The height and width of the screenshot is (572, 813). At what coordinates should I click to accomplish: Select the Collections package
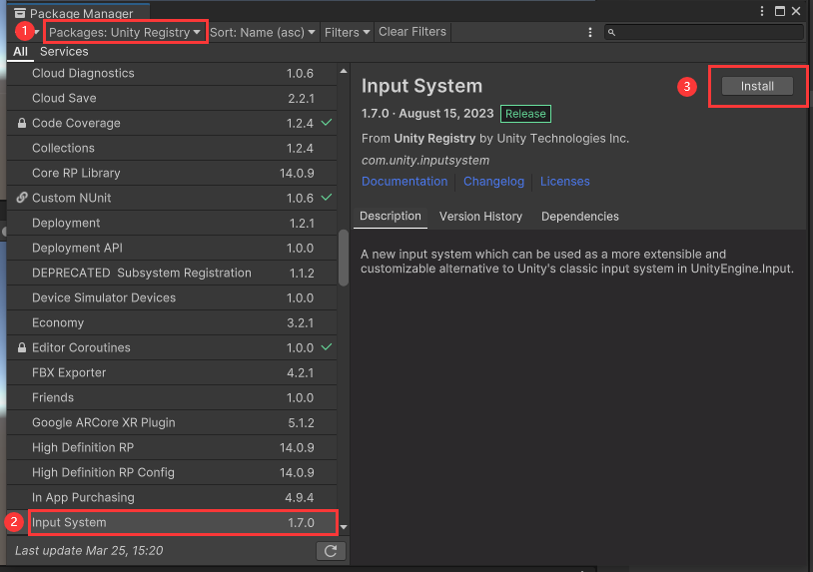pyautogui.click(x=172, y=148)
